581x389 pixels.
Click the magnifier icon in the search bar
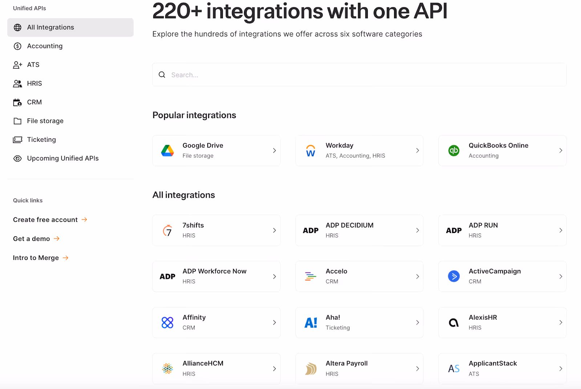(162, 75)
